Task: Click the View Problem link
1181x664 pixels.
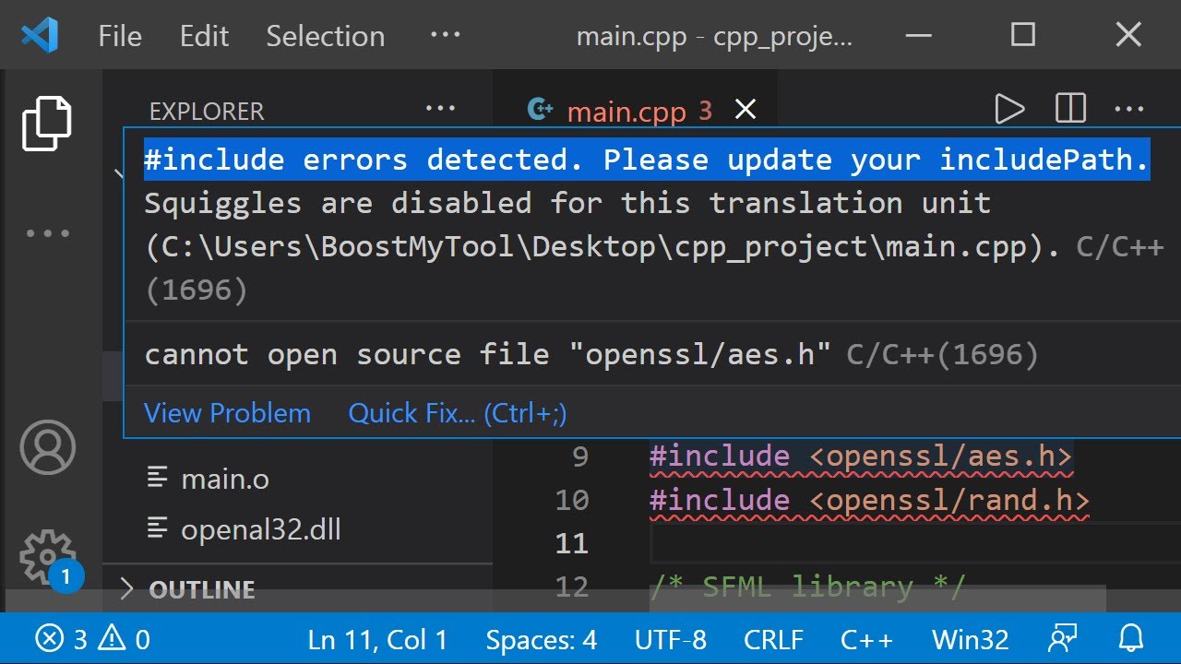Action: point(227,413)
